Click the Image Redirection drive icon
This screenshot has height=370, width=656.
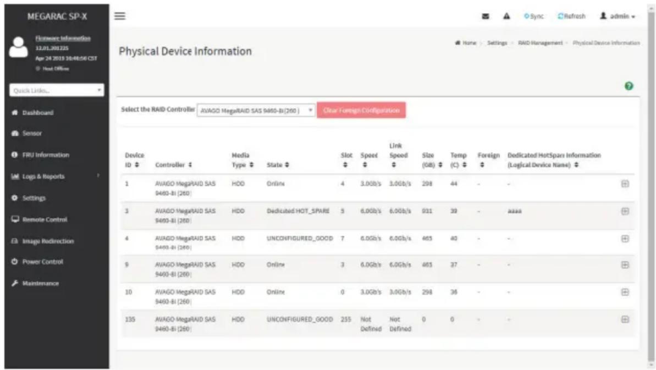coord(15,241)
